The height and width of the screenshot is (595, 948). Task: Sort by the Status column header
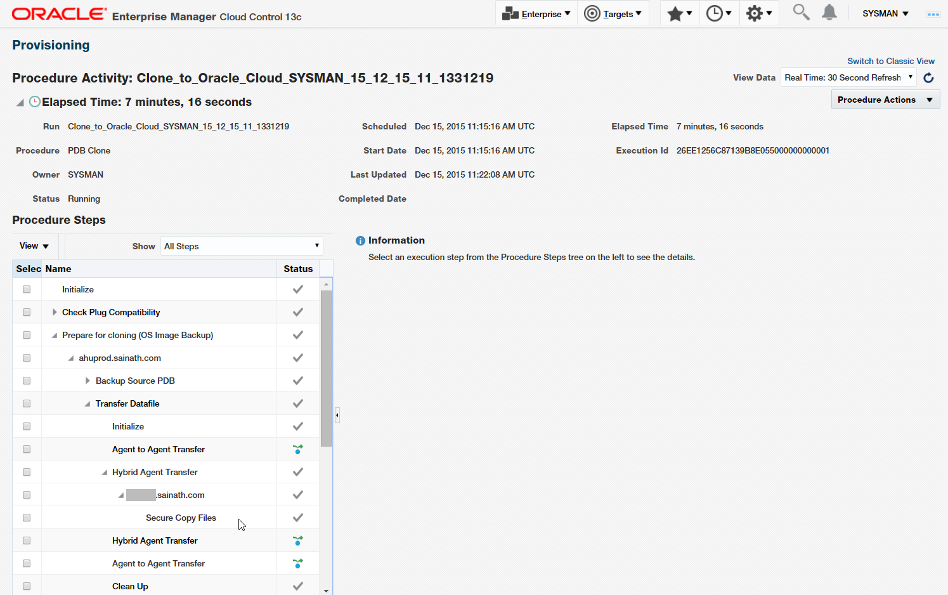[298, 269]
